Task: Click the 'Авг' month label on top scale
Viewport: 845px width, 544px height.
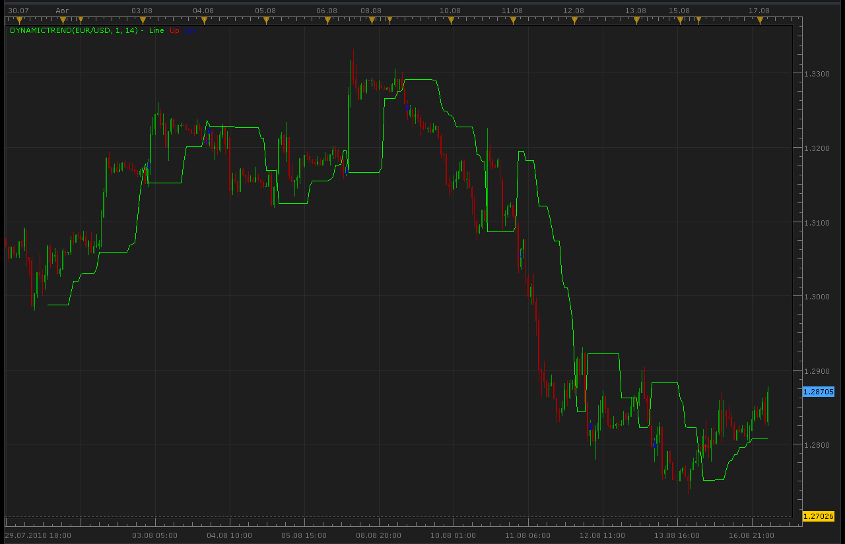Action: 63,11
